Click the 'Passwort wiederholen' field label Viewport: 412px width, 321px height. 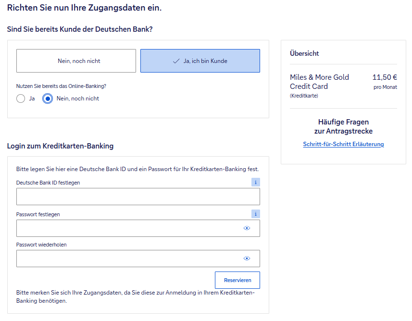point(41,245)
